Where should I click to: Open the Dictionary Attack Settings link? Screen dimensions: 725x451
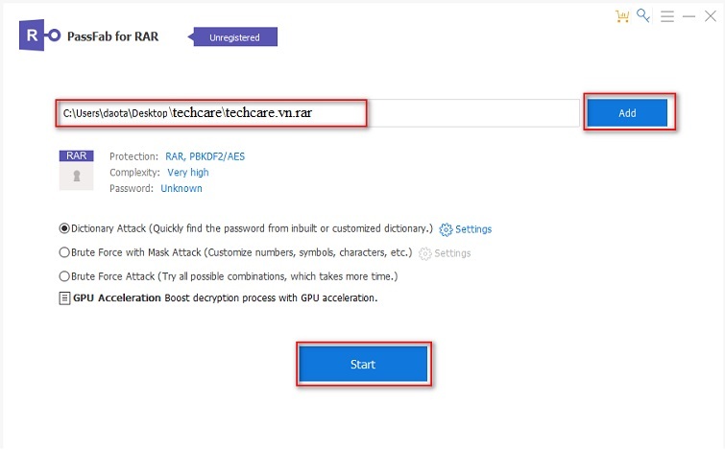coord(473,229)
